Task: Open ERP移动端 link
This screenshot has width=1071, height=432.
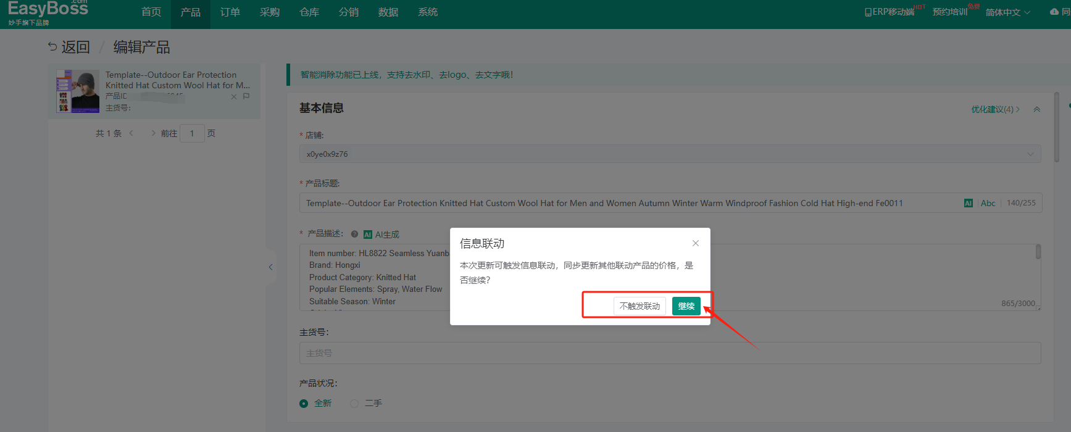Action: pyautogui.click(x=890, y=12)
